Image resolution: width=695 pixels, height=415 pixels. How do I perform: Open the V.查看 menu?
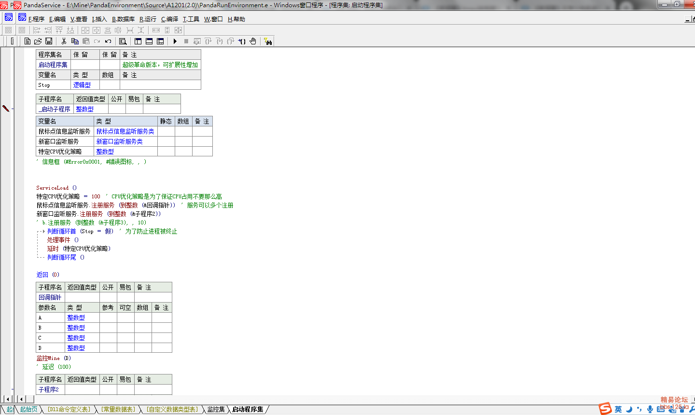[79, 19]
